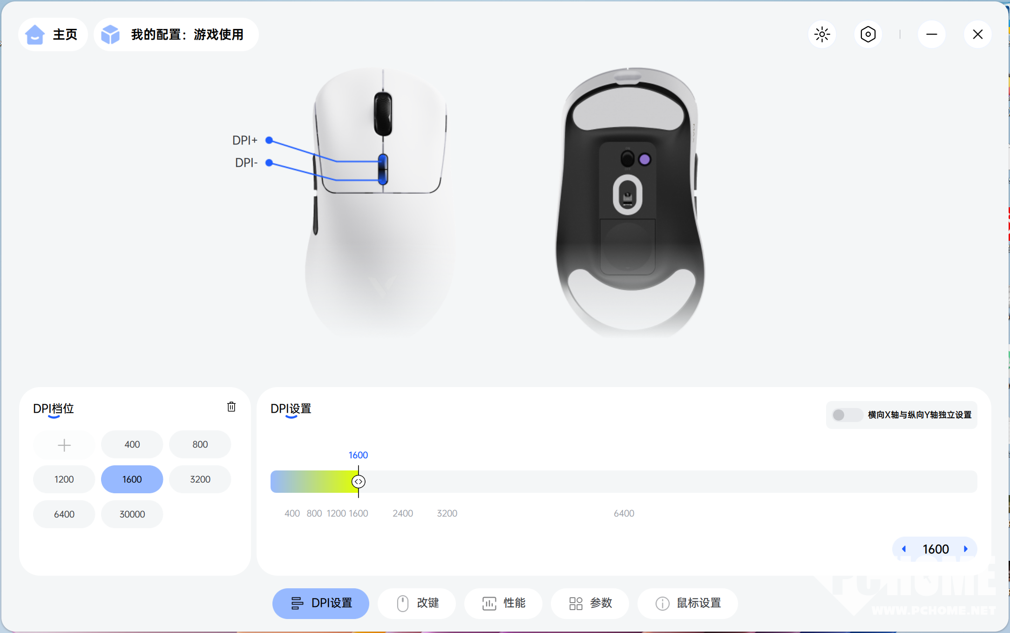Open the profile cube icon
The height and width of the screenshot is (633, 1010).
[111, 34]
